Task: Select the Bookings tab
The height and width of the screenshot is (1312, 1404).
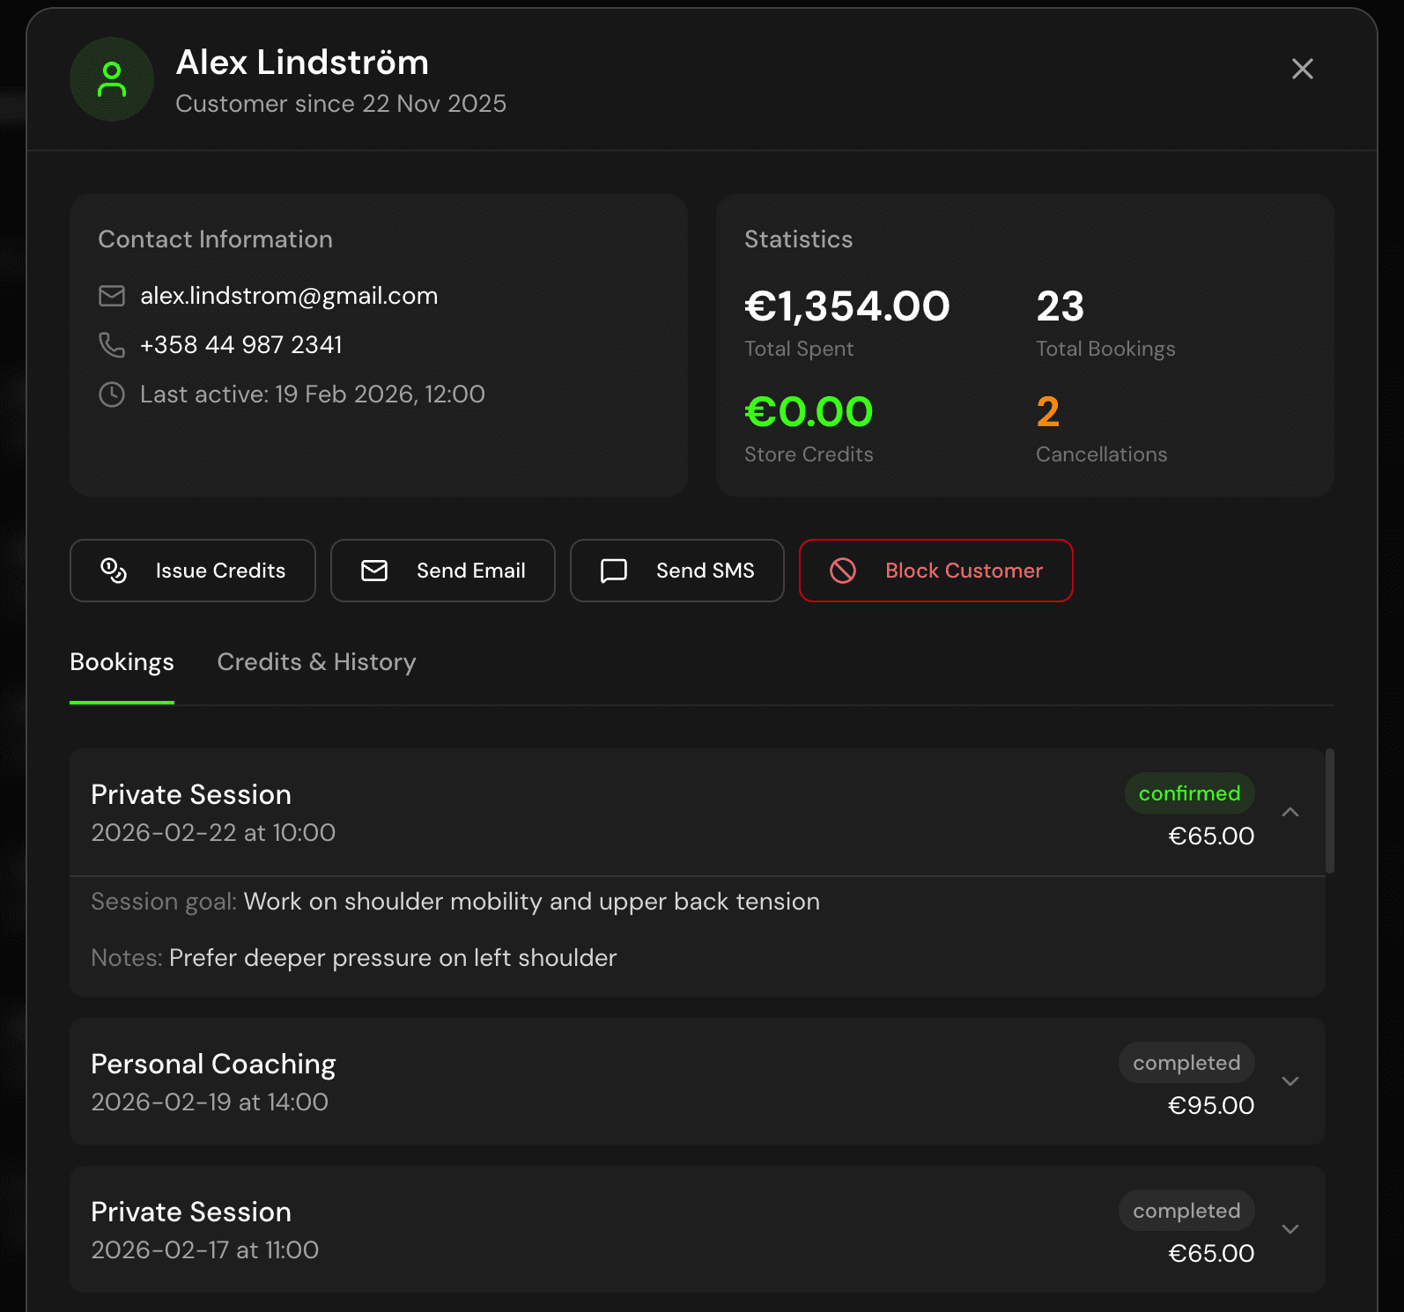Action: [x=122, y=662]
